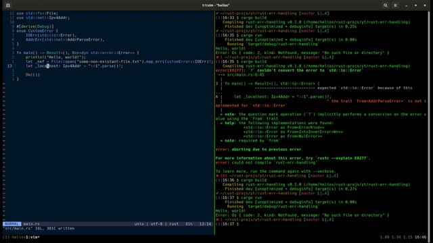Click the window title '1:1:vim - "helios"'

click(x=216, y=5)
